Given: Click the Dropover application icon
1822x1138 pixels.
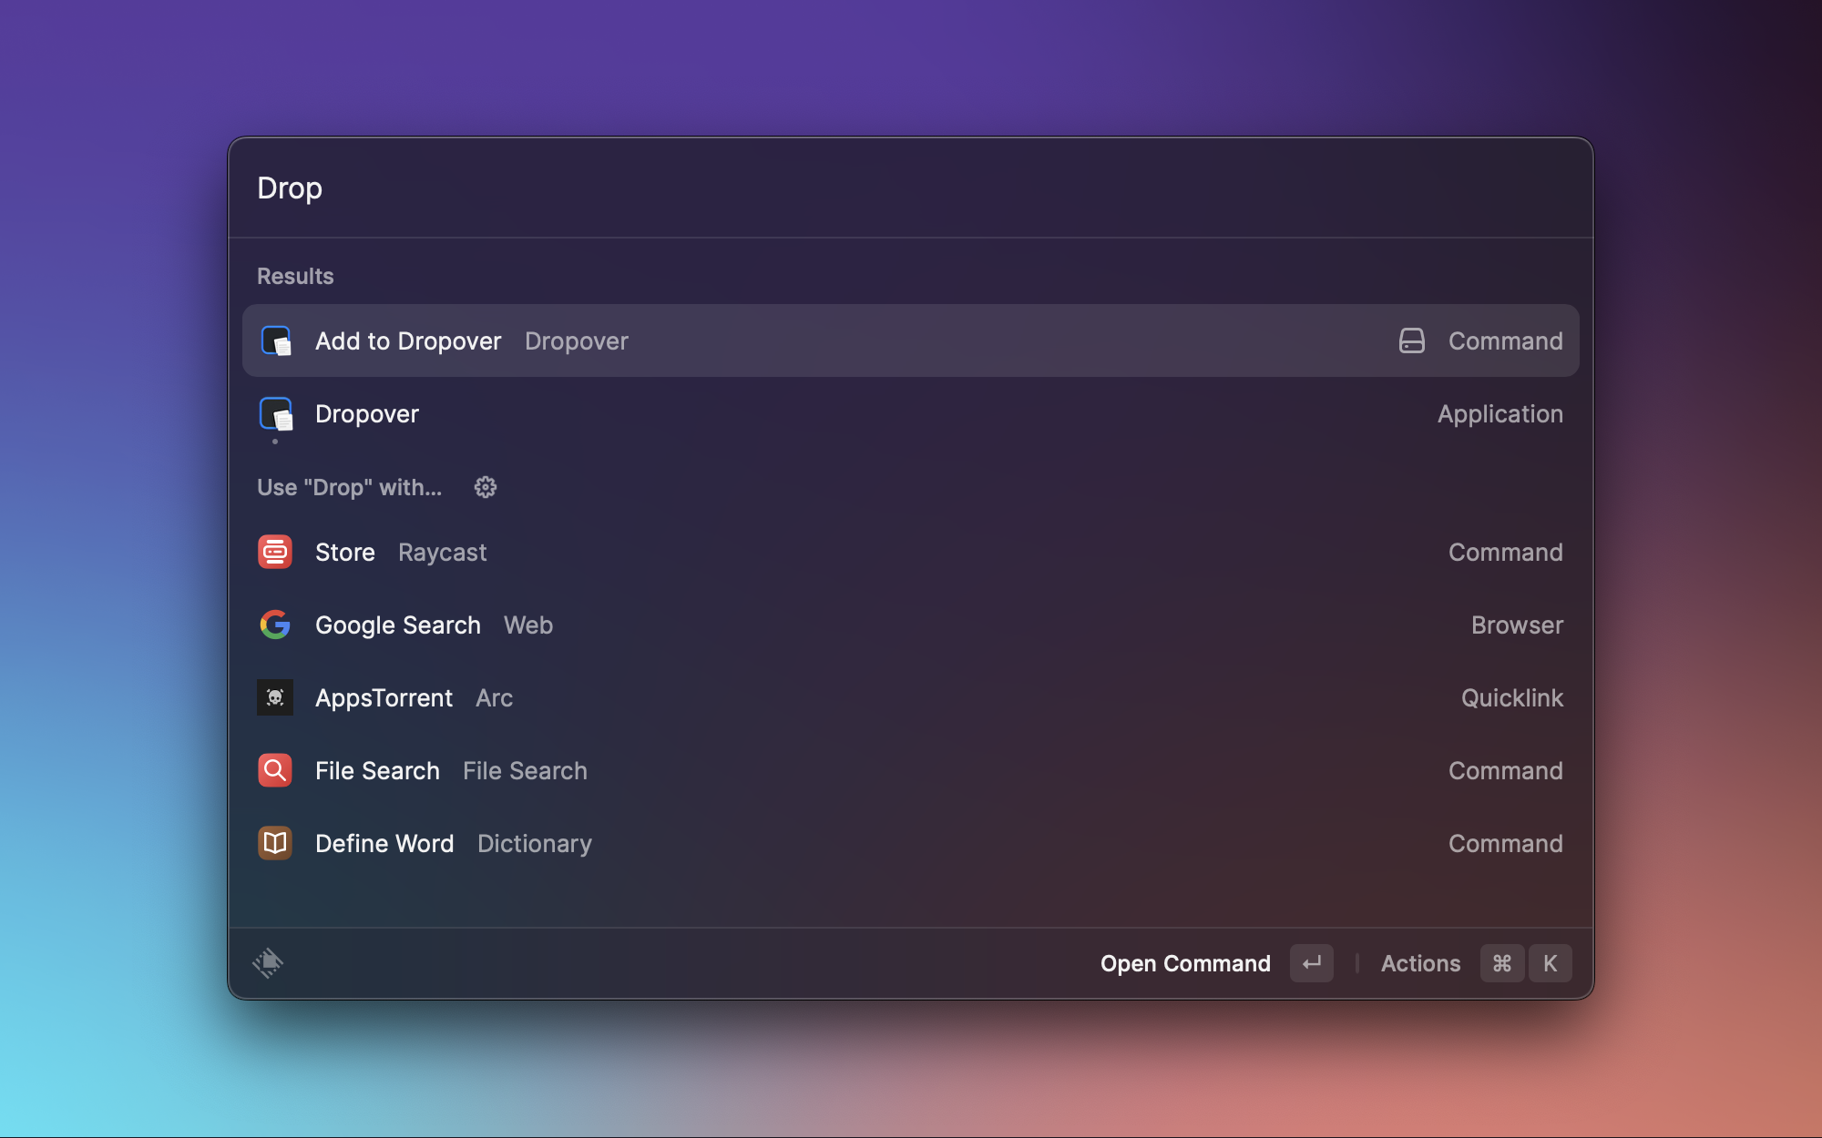Looking at the screenshot, I should point(275,413).
